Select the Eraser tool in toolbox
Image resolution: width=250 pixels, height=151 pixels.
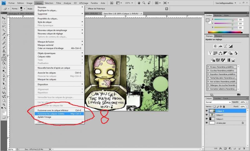[x=4, y=59]
